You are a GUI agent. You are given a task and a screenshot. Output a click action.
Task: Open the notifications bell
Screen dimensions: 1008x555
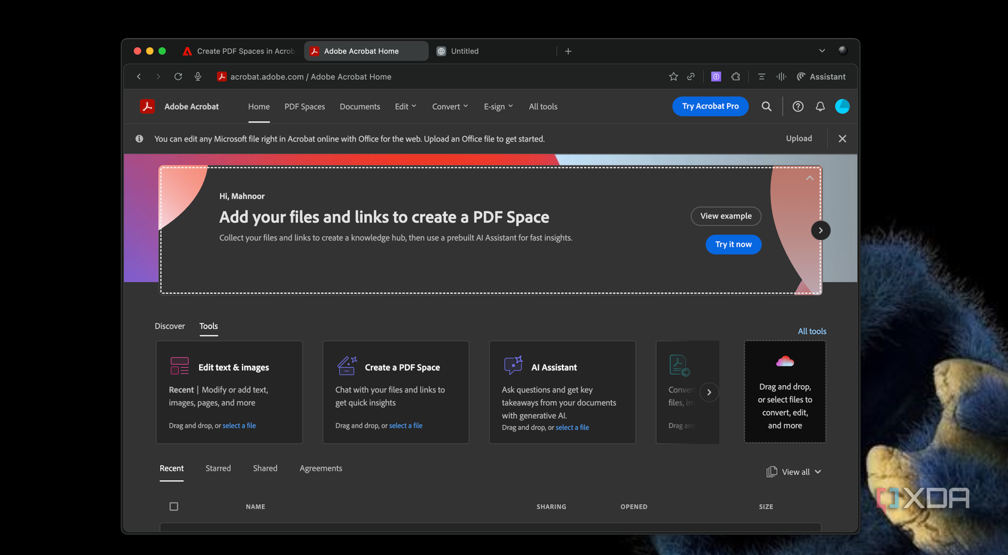point(820,106)
